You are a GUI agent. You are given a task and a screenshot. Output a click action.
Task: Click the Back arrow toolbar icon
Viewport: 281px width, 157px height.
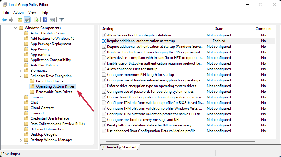4,20
